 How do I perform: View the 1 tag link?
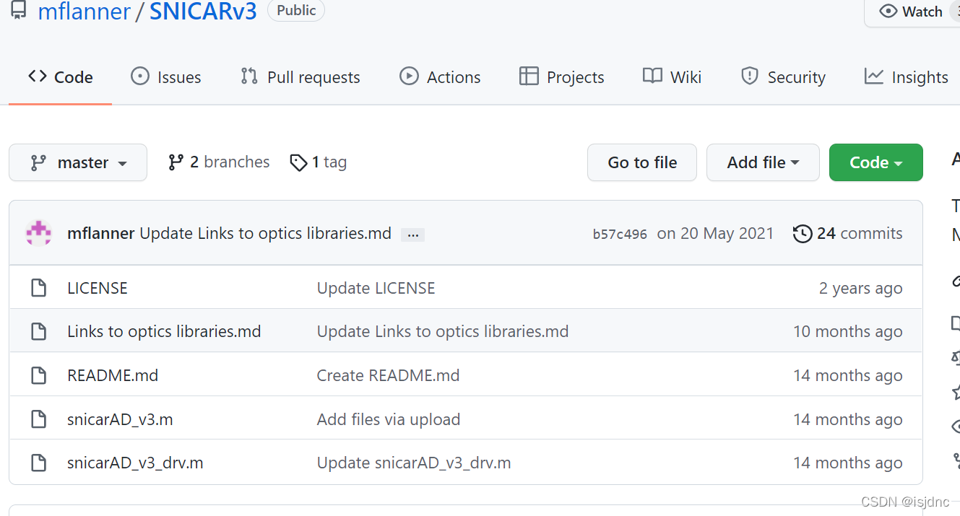(x=318, y=162)
